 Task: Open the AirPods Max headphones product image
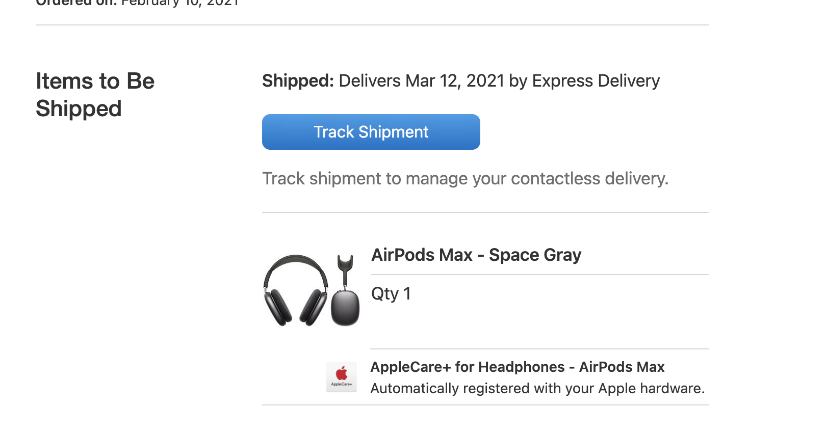(296, 290)
